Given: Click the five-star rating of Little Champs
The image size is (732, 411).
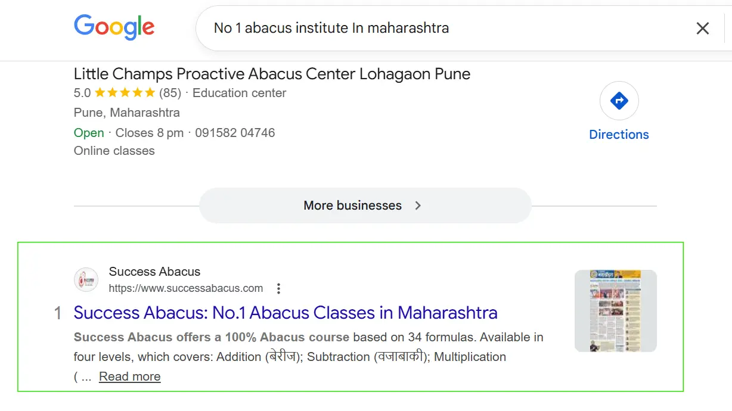Looking at the screenshot, I should [125, 93].
